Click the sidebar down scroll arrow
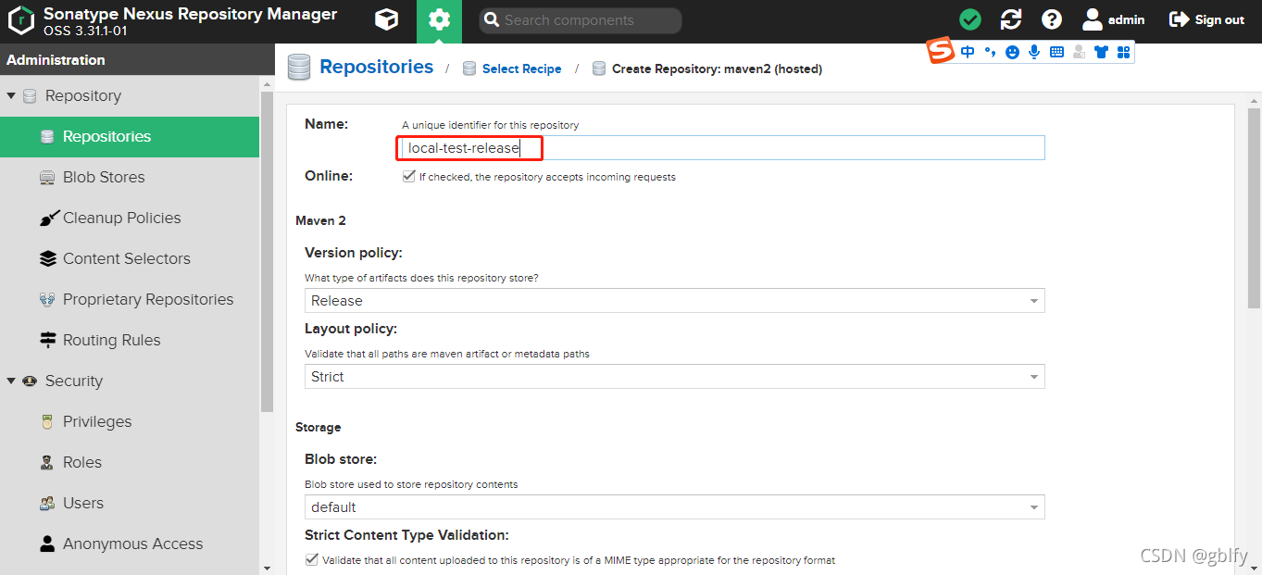The image size is (1262, 575). (268, 568)
